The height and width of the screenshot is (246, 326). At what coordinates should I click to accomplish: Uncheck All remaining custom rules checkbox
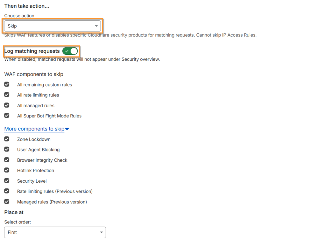(x=7, y=84)
